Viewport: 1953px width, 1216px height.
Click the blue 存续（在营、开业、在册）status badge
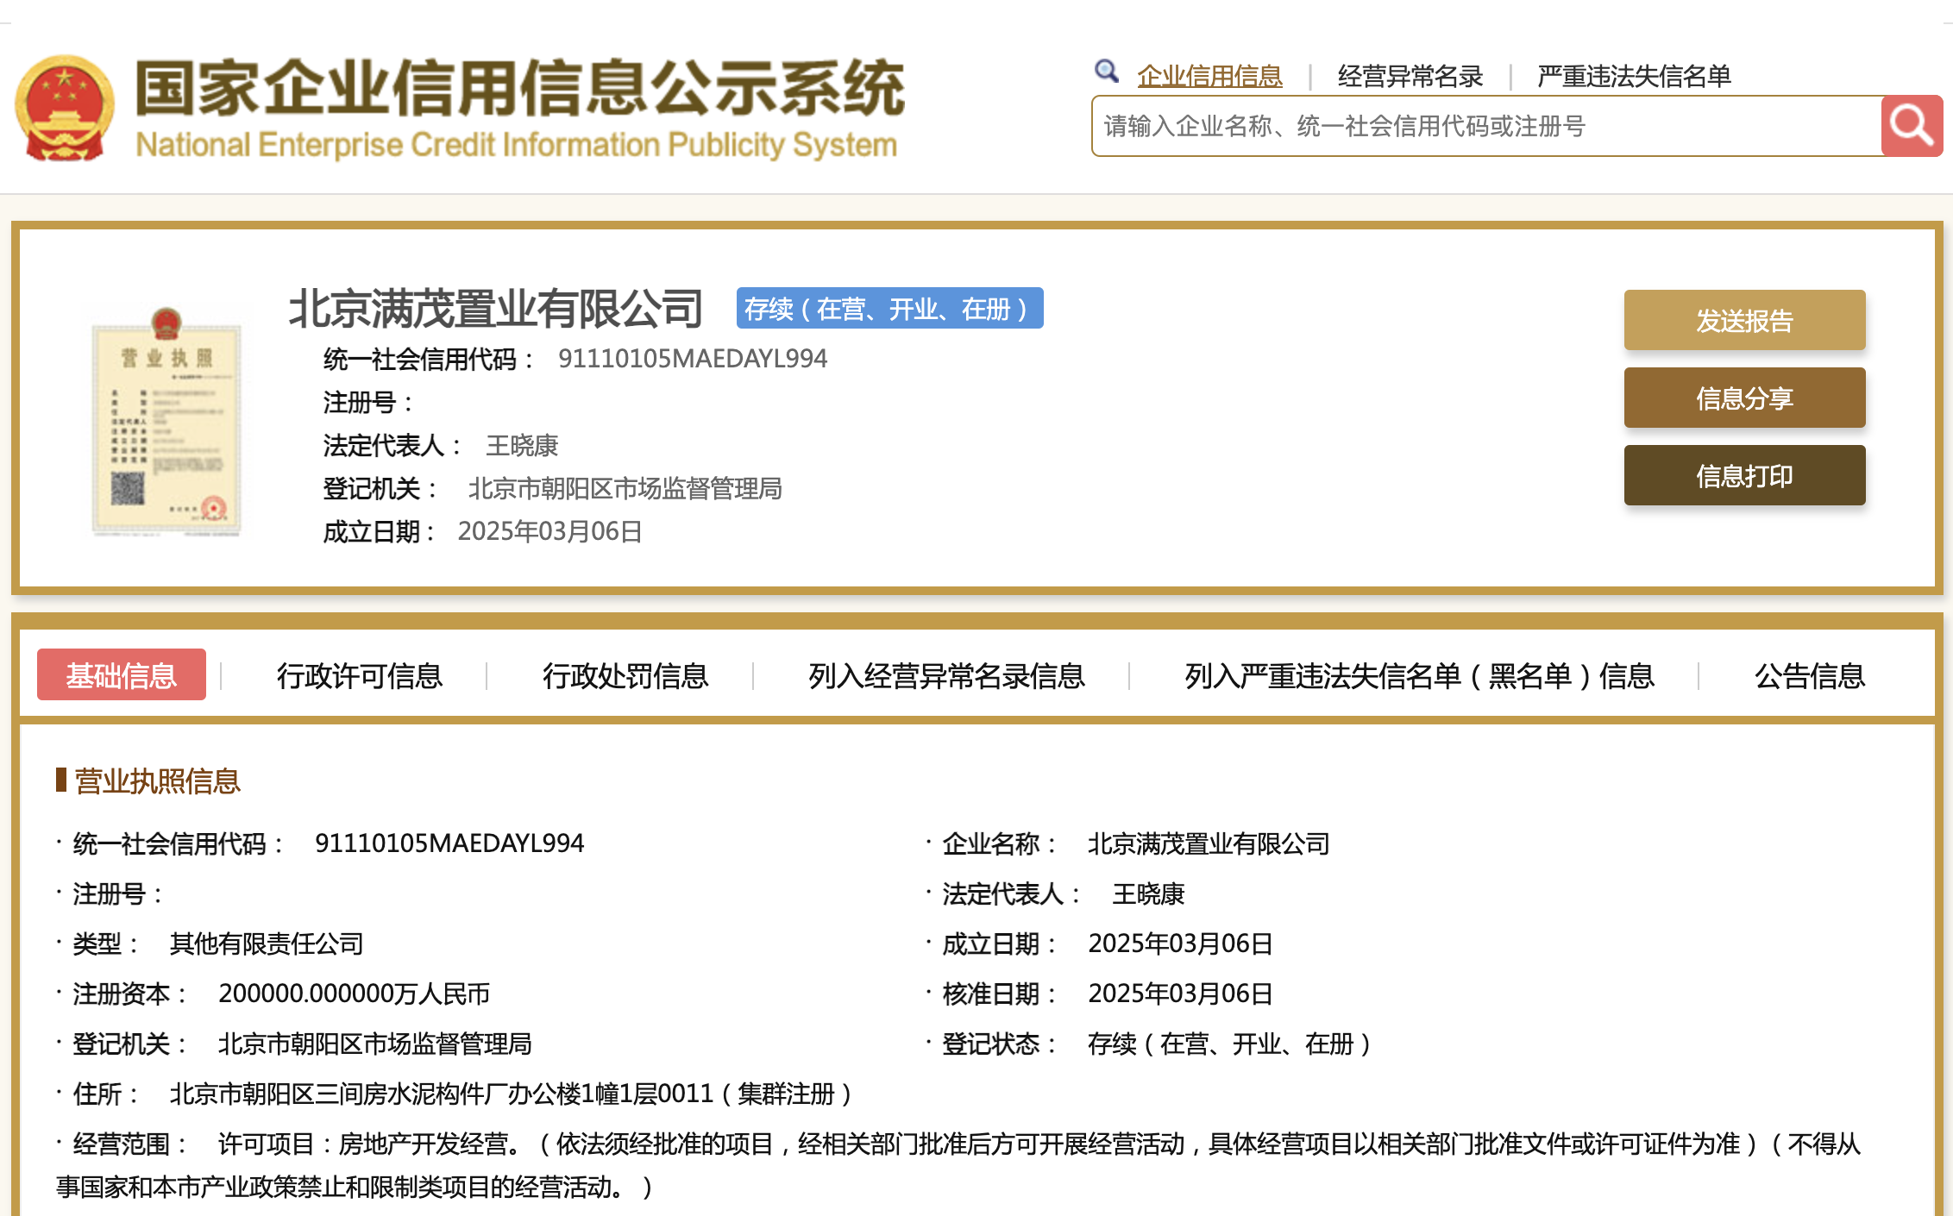(889, 309)
